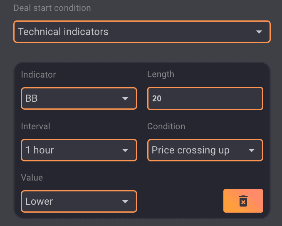Click the Deal start condition label
282x226 pixels.
[52, 8]
